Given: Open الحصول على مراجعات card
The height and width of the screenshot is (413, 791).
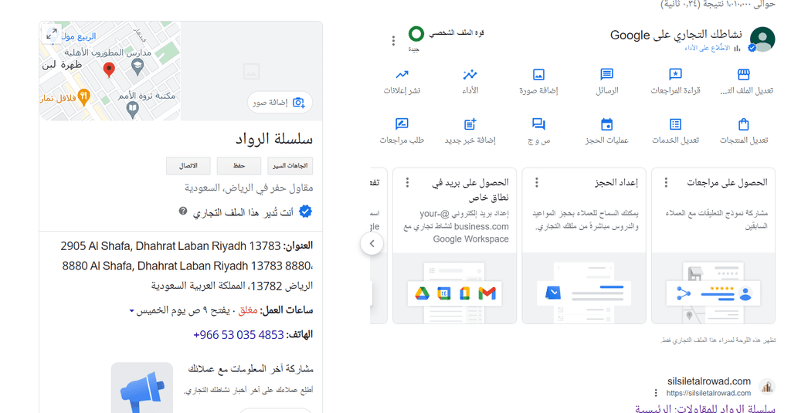Looking at the screenshot, I should [x=713, y=245].
